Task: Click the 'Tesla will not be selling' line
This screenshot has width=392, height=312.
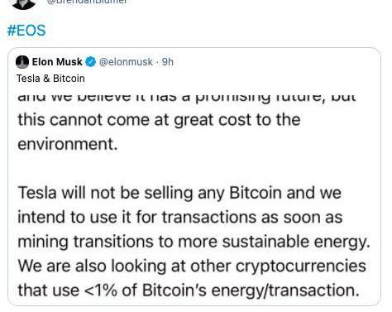Action: (x=179, y=193)
